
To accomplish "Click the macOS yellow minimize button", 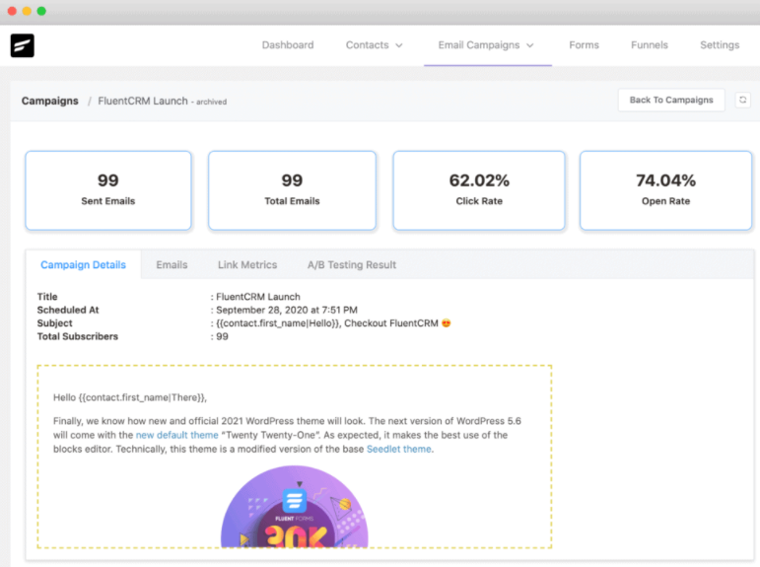I will click(28, 11).
